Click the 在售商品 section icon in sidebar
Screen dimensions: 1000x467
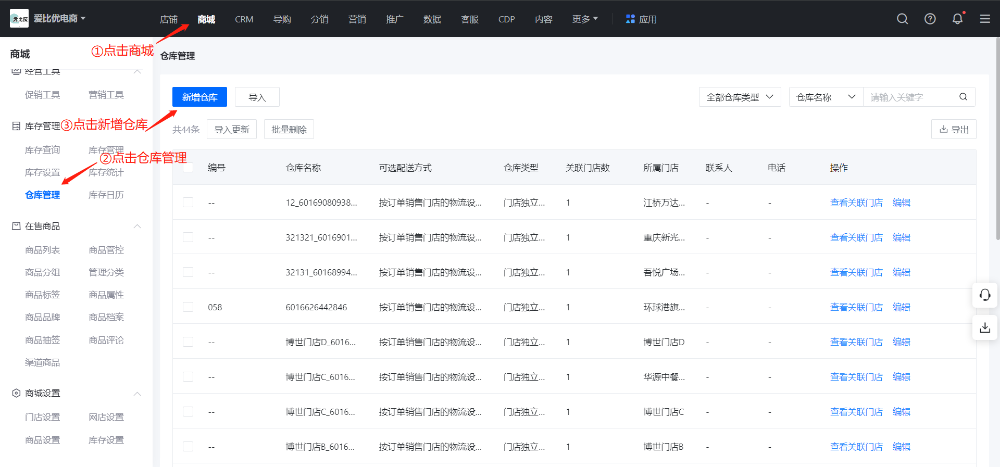[x=16, y=226]
